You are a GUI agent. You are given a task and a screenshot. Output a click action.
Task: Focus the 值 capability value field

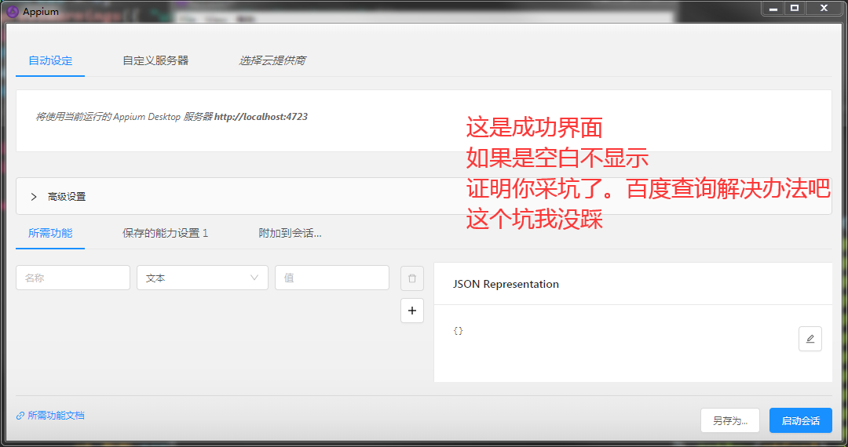[332, 278]
